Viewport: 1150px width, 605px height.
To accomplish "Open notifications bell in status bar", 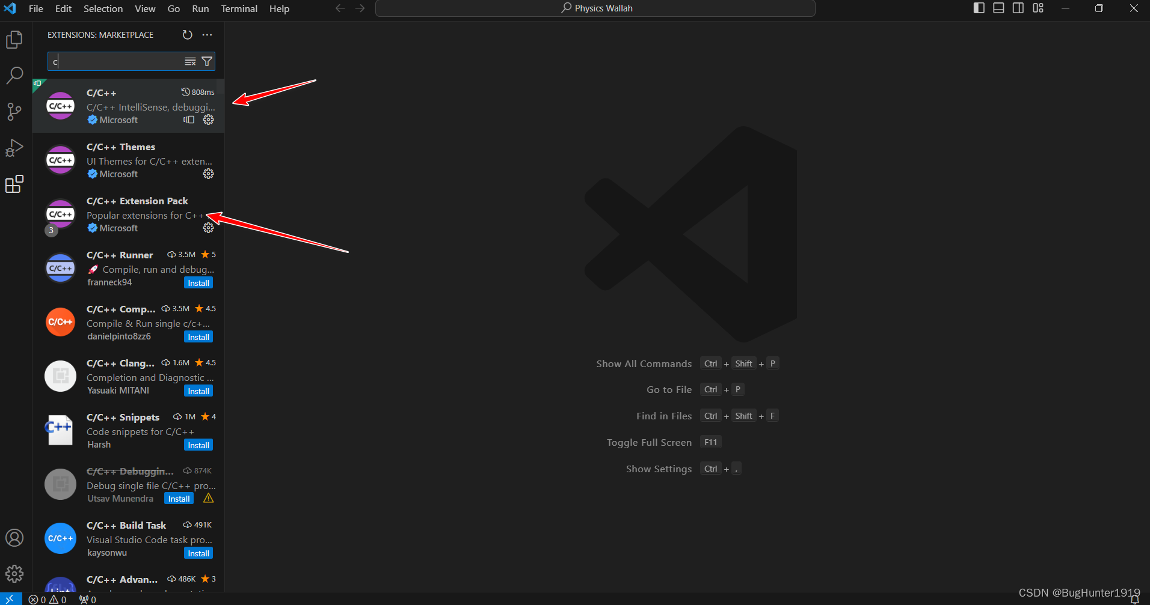I will coord(1135,600).
